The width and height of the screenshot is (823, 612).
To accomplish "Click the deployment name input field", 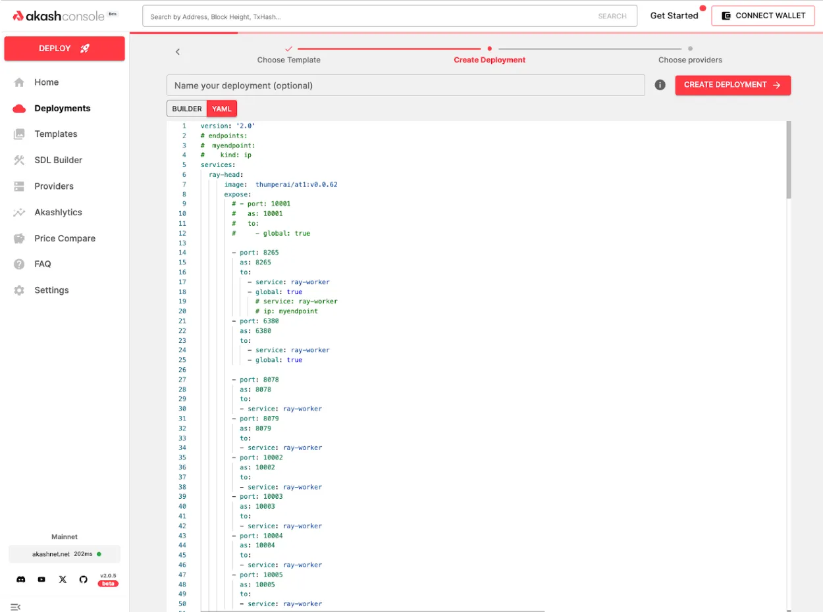I will [405, 86].
